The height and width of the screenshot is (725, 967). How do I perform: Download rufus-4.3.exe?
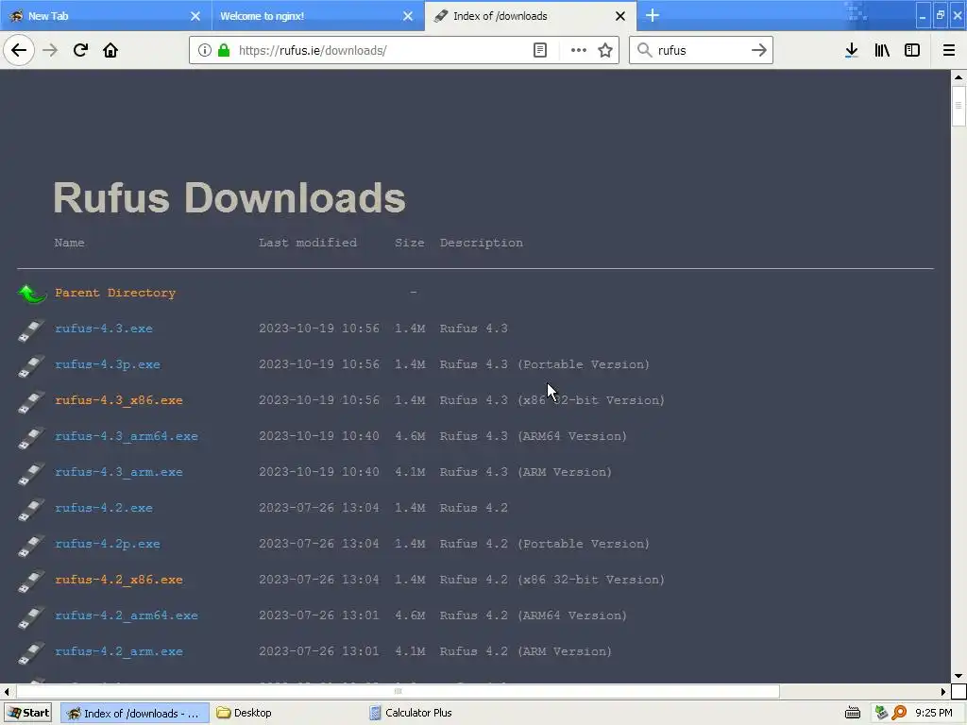coord(104,329)
